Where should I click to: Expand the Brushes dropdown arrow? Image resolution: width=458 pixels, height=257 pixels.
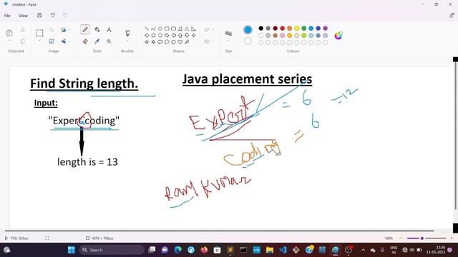(127, 41)
